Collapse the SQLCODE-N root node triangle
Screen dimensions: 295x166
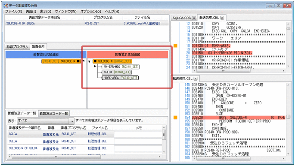90,61
